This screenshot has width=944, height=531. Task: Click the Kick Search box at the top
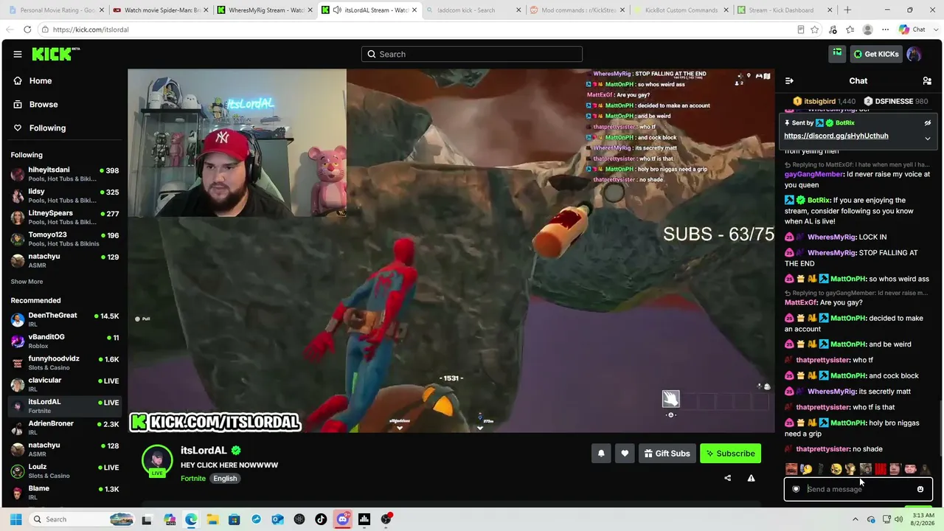point(472,54)
